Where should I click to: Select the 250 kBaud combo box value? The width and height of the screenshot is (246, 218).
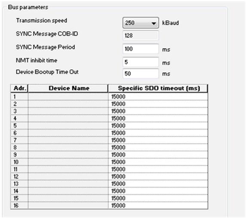141,23
